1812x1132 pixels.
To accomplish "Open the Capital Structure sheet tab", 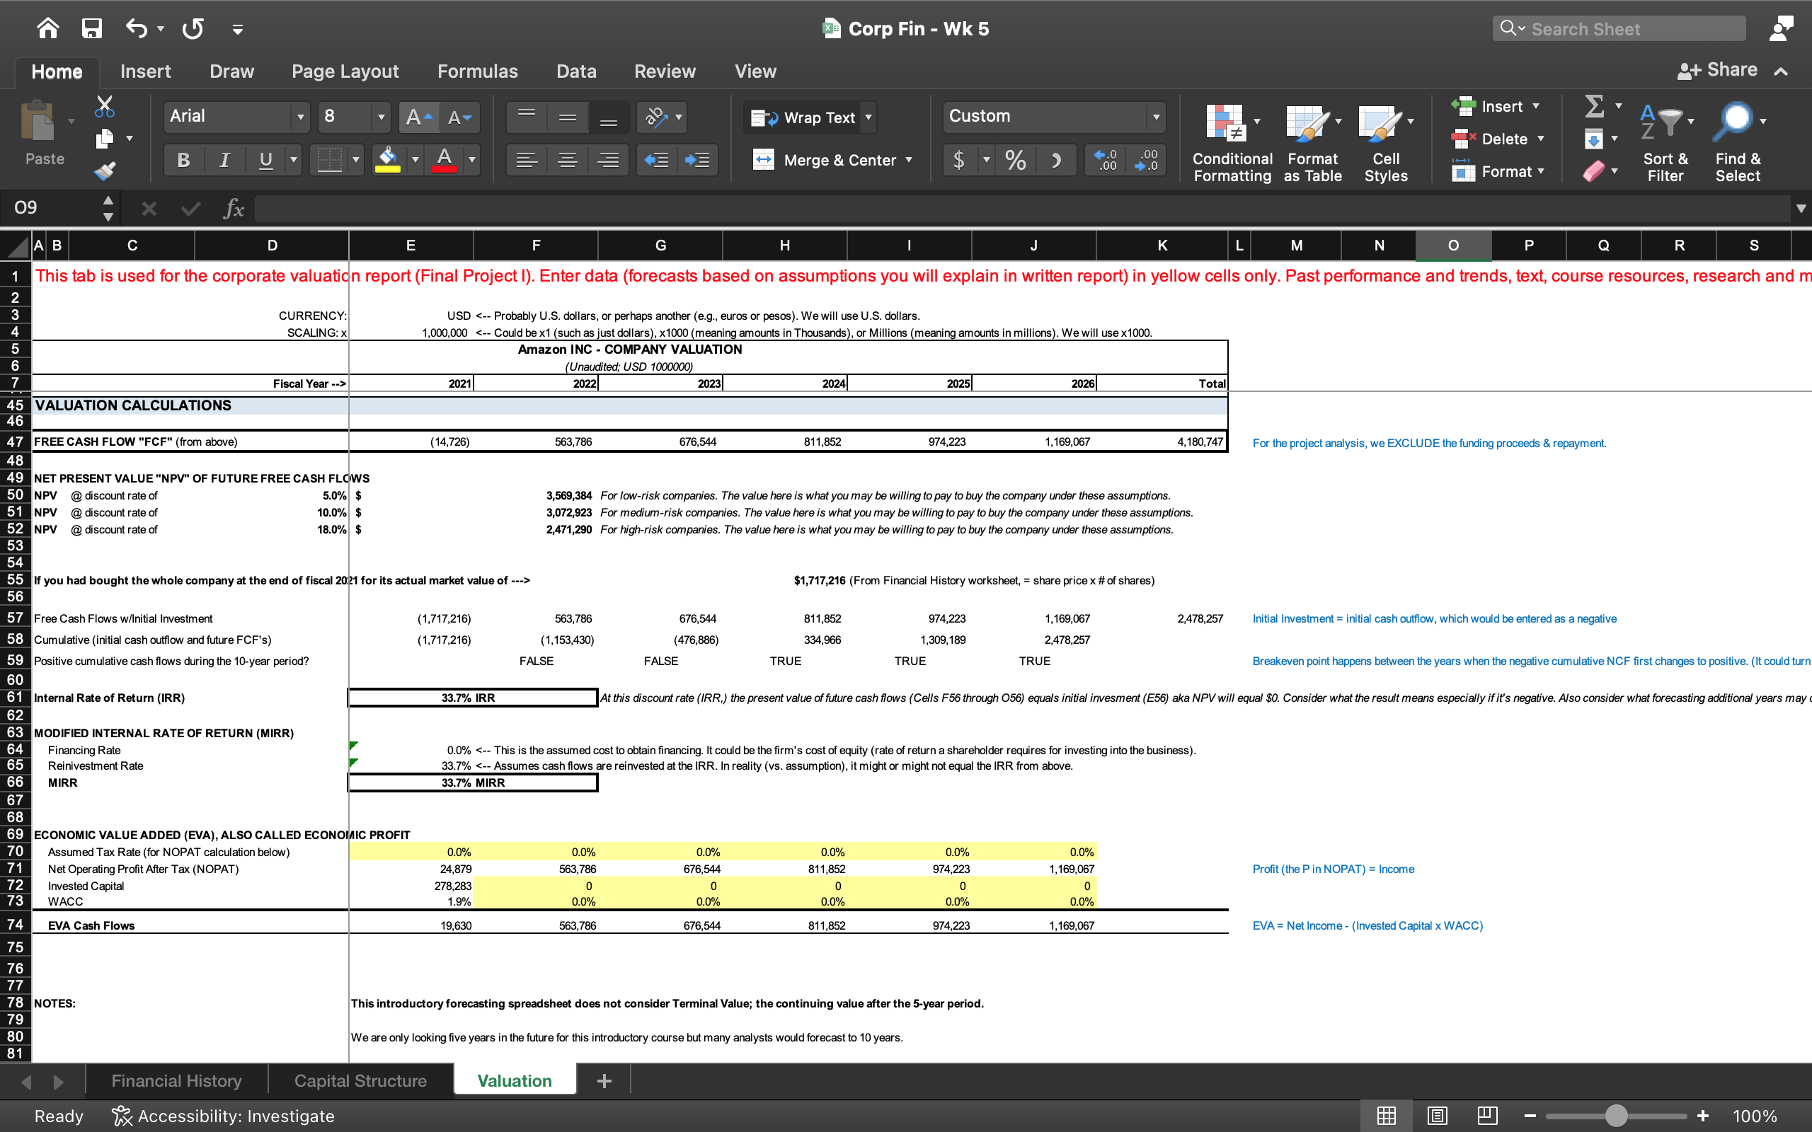I will coord(360,1080).
